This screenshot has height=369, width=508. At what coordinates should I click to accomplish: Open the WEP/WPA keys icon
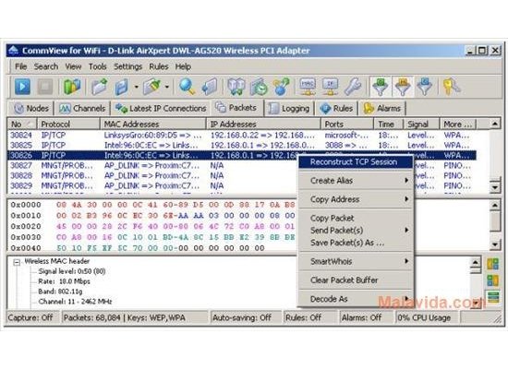coord(452,87)
